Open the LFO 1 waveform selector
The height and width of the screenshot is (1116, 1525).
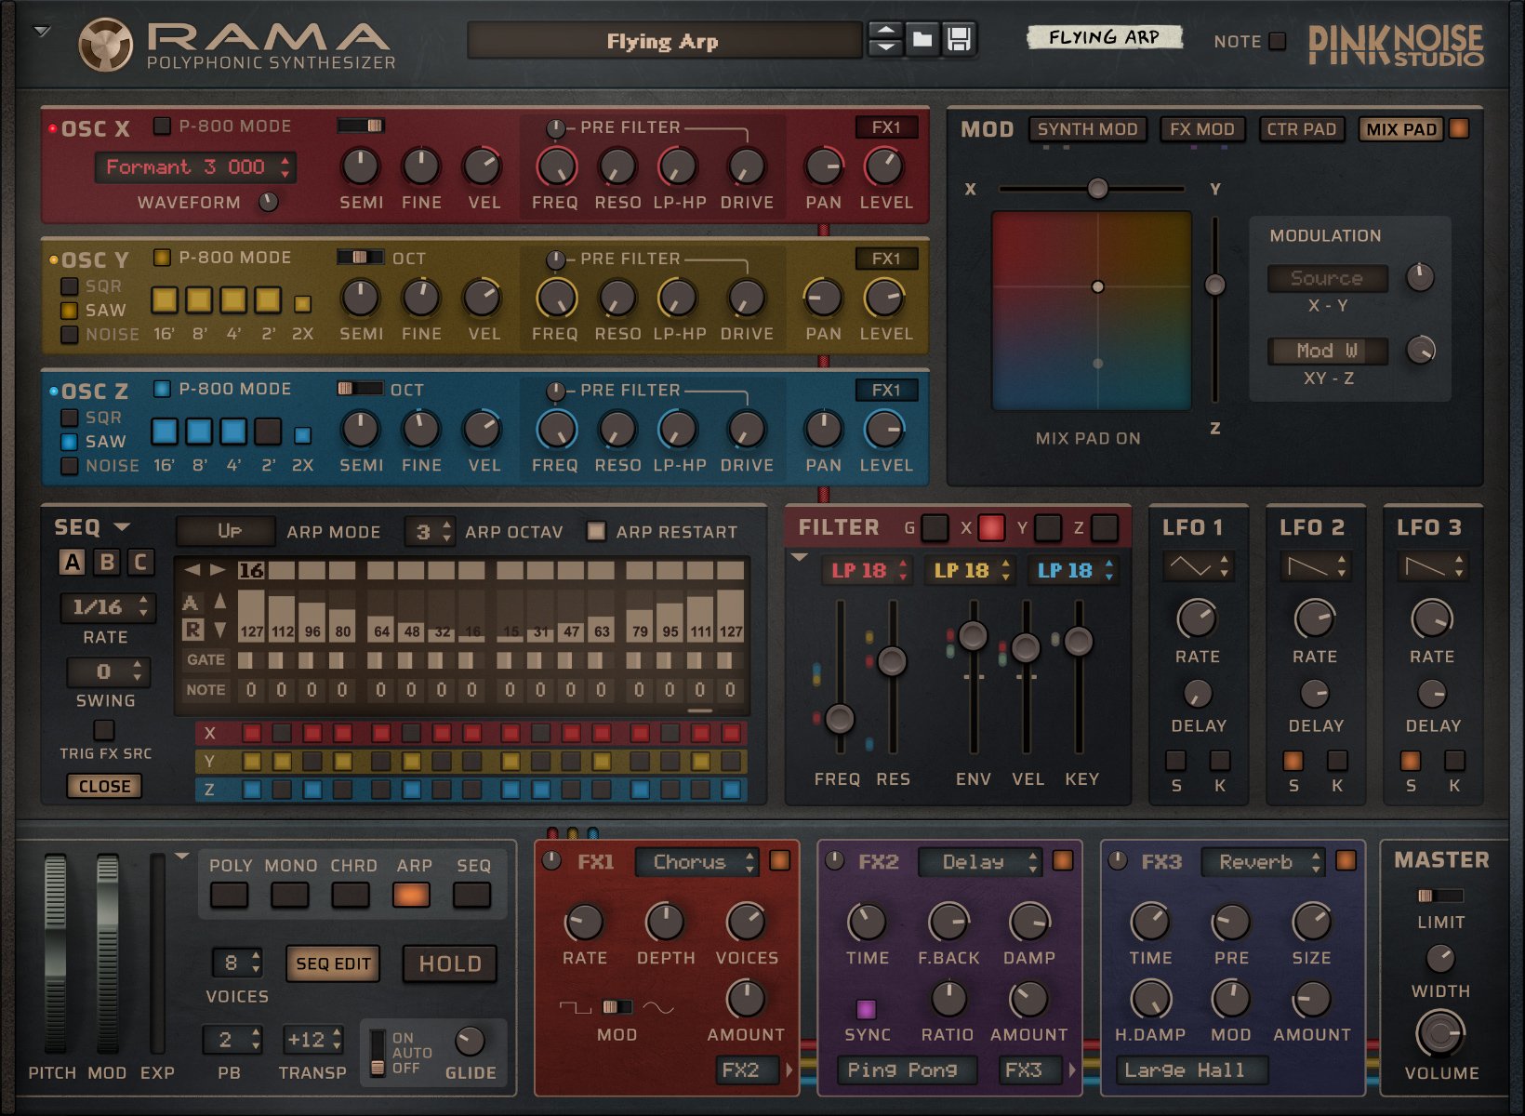point(1198,565)
